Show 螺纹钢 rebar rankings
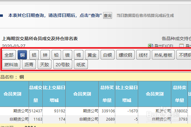Viewport: 191px width, 127px height. [x=125, y=55]
